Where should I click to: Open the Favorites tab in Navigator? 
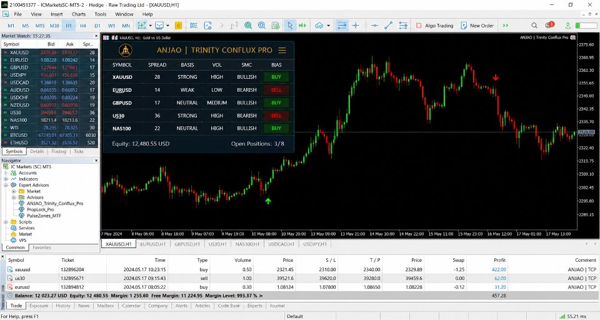[x=42, y=247]
